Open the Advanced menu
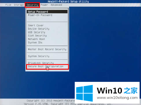141x105 pixels. [56, 5]
